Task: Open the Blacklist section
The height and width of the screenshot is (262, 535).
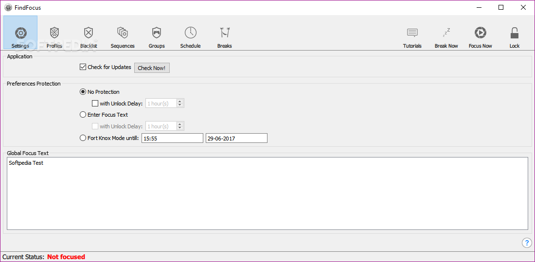Action: 89,37
